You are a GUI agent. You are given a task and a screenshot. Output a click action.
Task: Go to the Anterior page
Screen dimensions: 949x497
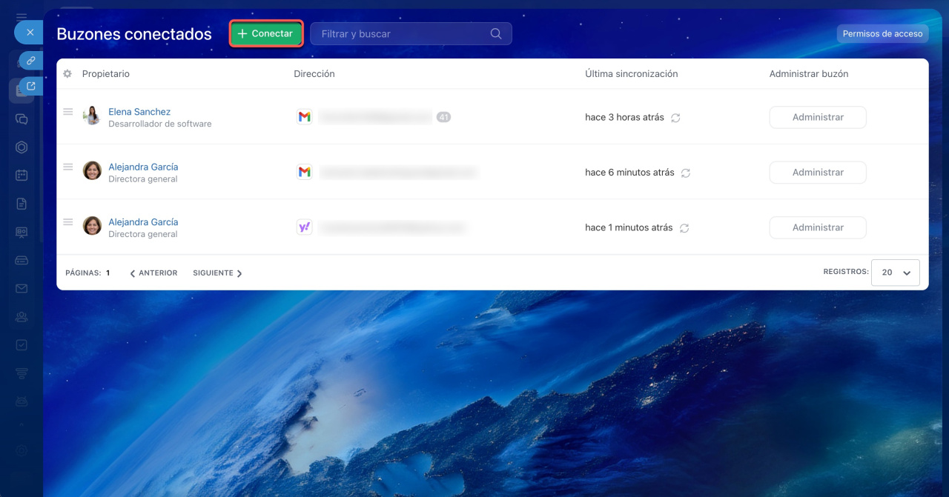(x=153, y=273)
